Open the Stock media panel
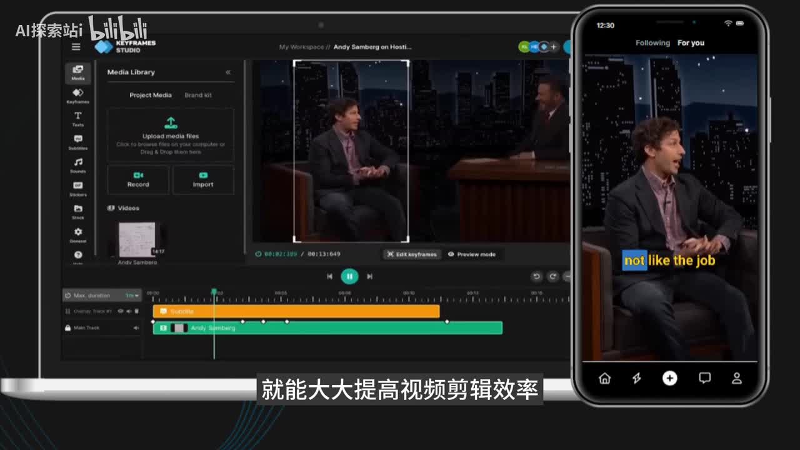Image resolution: width=800 pixels, height=450 pixels. 77,211
